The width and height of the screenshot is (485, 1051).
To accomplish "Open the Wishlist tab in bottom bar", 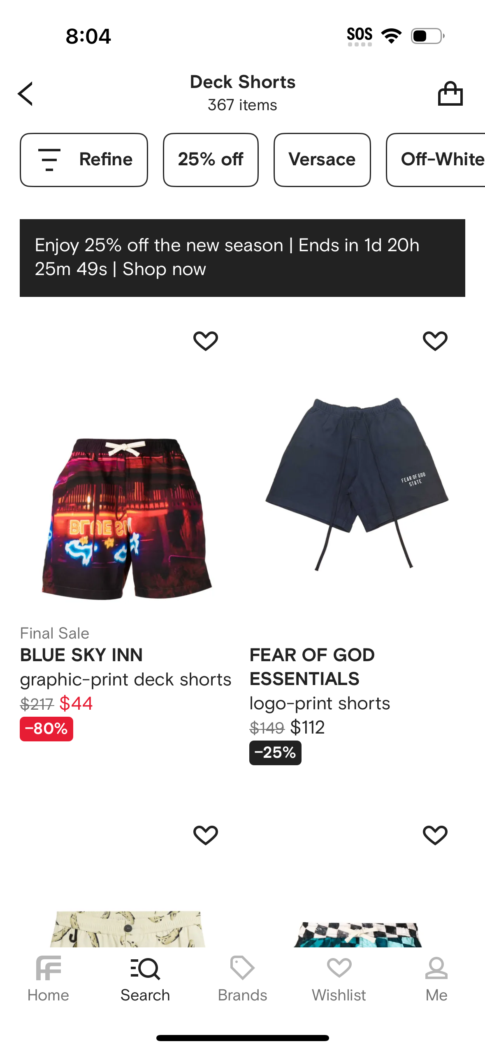I will click(x=339, y=979).
